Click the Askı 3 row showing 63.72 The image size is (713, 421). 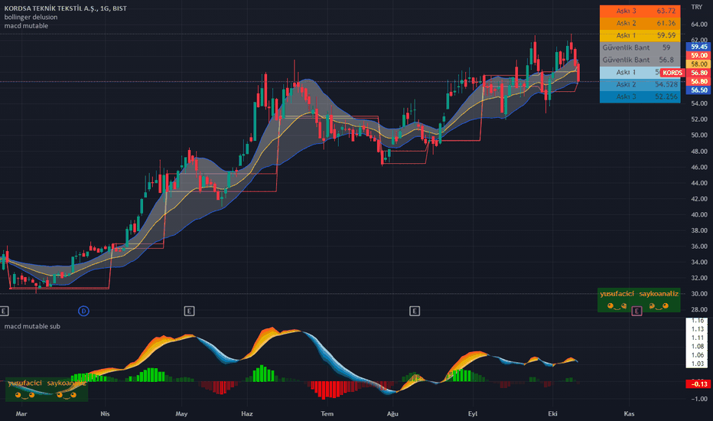pyautogui.click(x=640, y=11)
